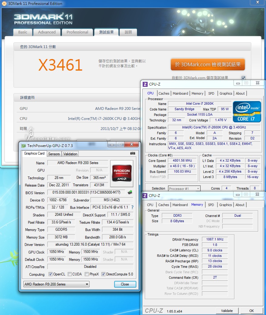This screenshot has width=266, height=315.
Task: Click the Close button in GPU-Z
Action: tap(125, 284)
